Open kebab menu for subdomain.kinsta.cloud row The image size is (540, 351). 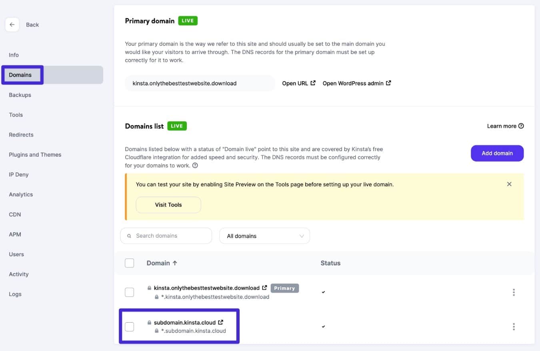coord(514,326)
